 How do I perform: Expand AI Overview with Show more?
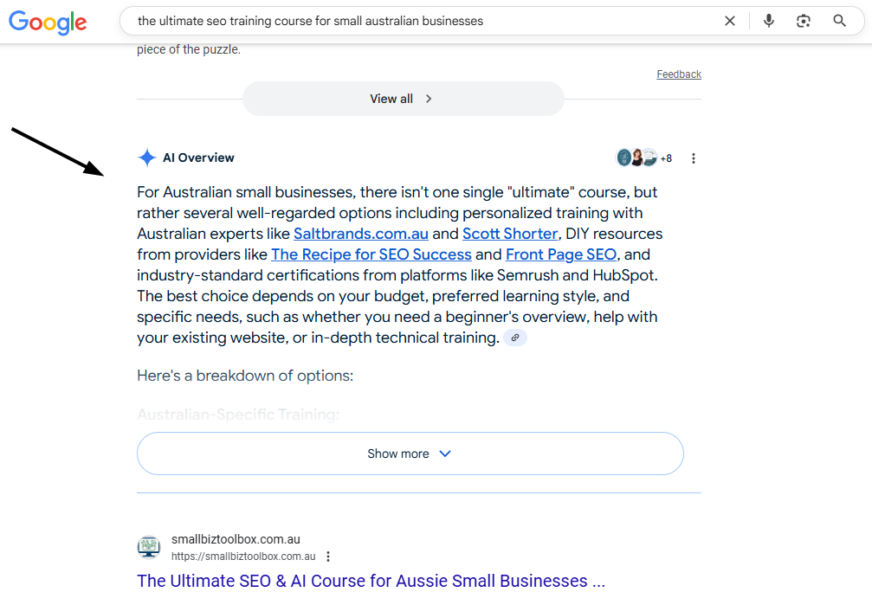(410, 454)
